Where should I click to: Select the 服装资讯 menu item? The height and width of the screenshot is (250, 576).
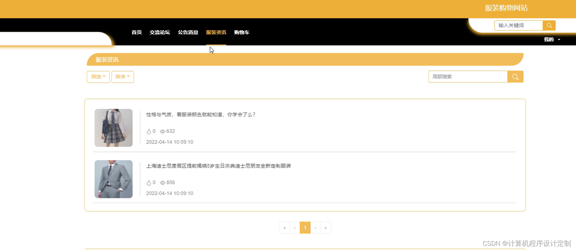pyautogui.click(x=216, y=32)
